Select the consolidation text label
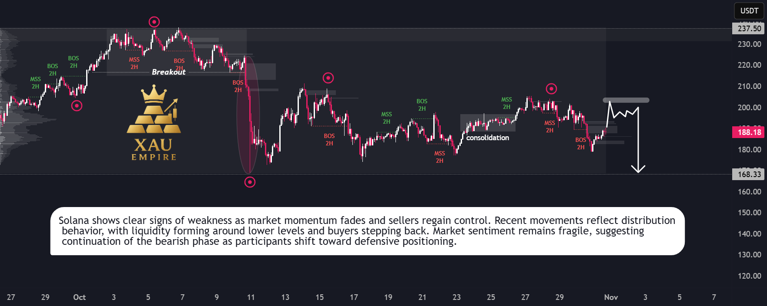 488,138
